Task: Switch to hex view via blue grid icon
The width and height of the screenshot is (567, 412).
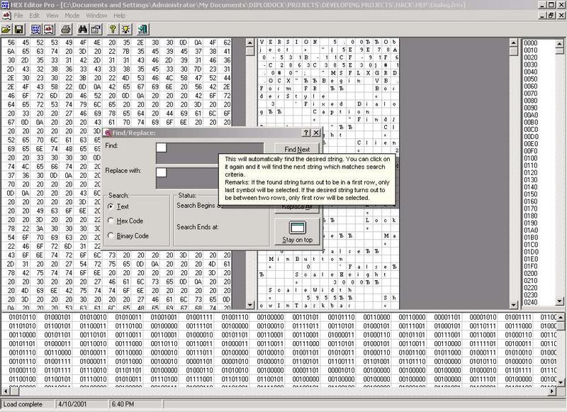Action: tap(35, 29)
